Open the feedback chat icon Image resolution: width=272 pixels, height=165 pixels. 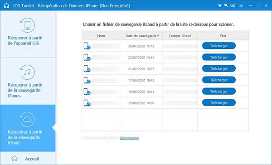point(233,5)
